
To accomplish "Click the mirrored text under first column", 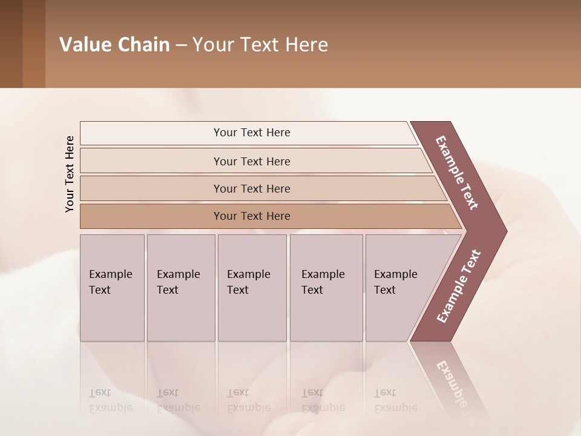I will pyautogui.click(x=111, y=400).
